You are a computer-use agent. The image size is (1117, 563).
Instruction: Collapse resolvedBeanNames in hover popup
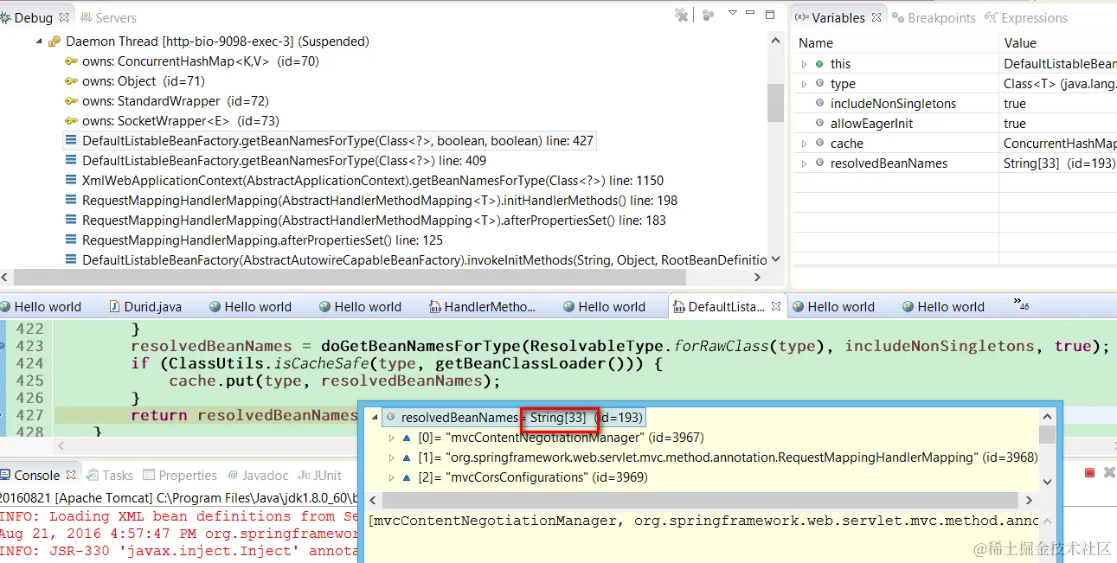(x=376, y=418)
